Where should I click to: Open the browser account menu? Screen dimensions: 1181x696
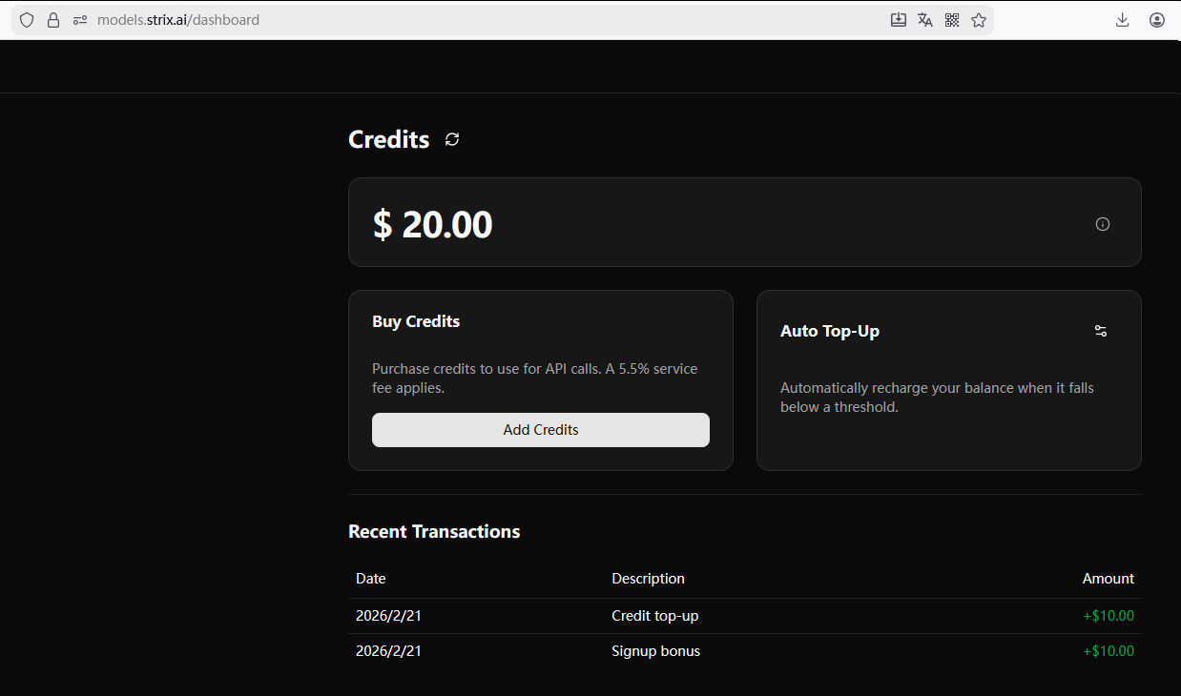coord(1157,20)
